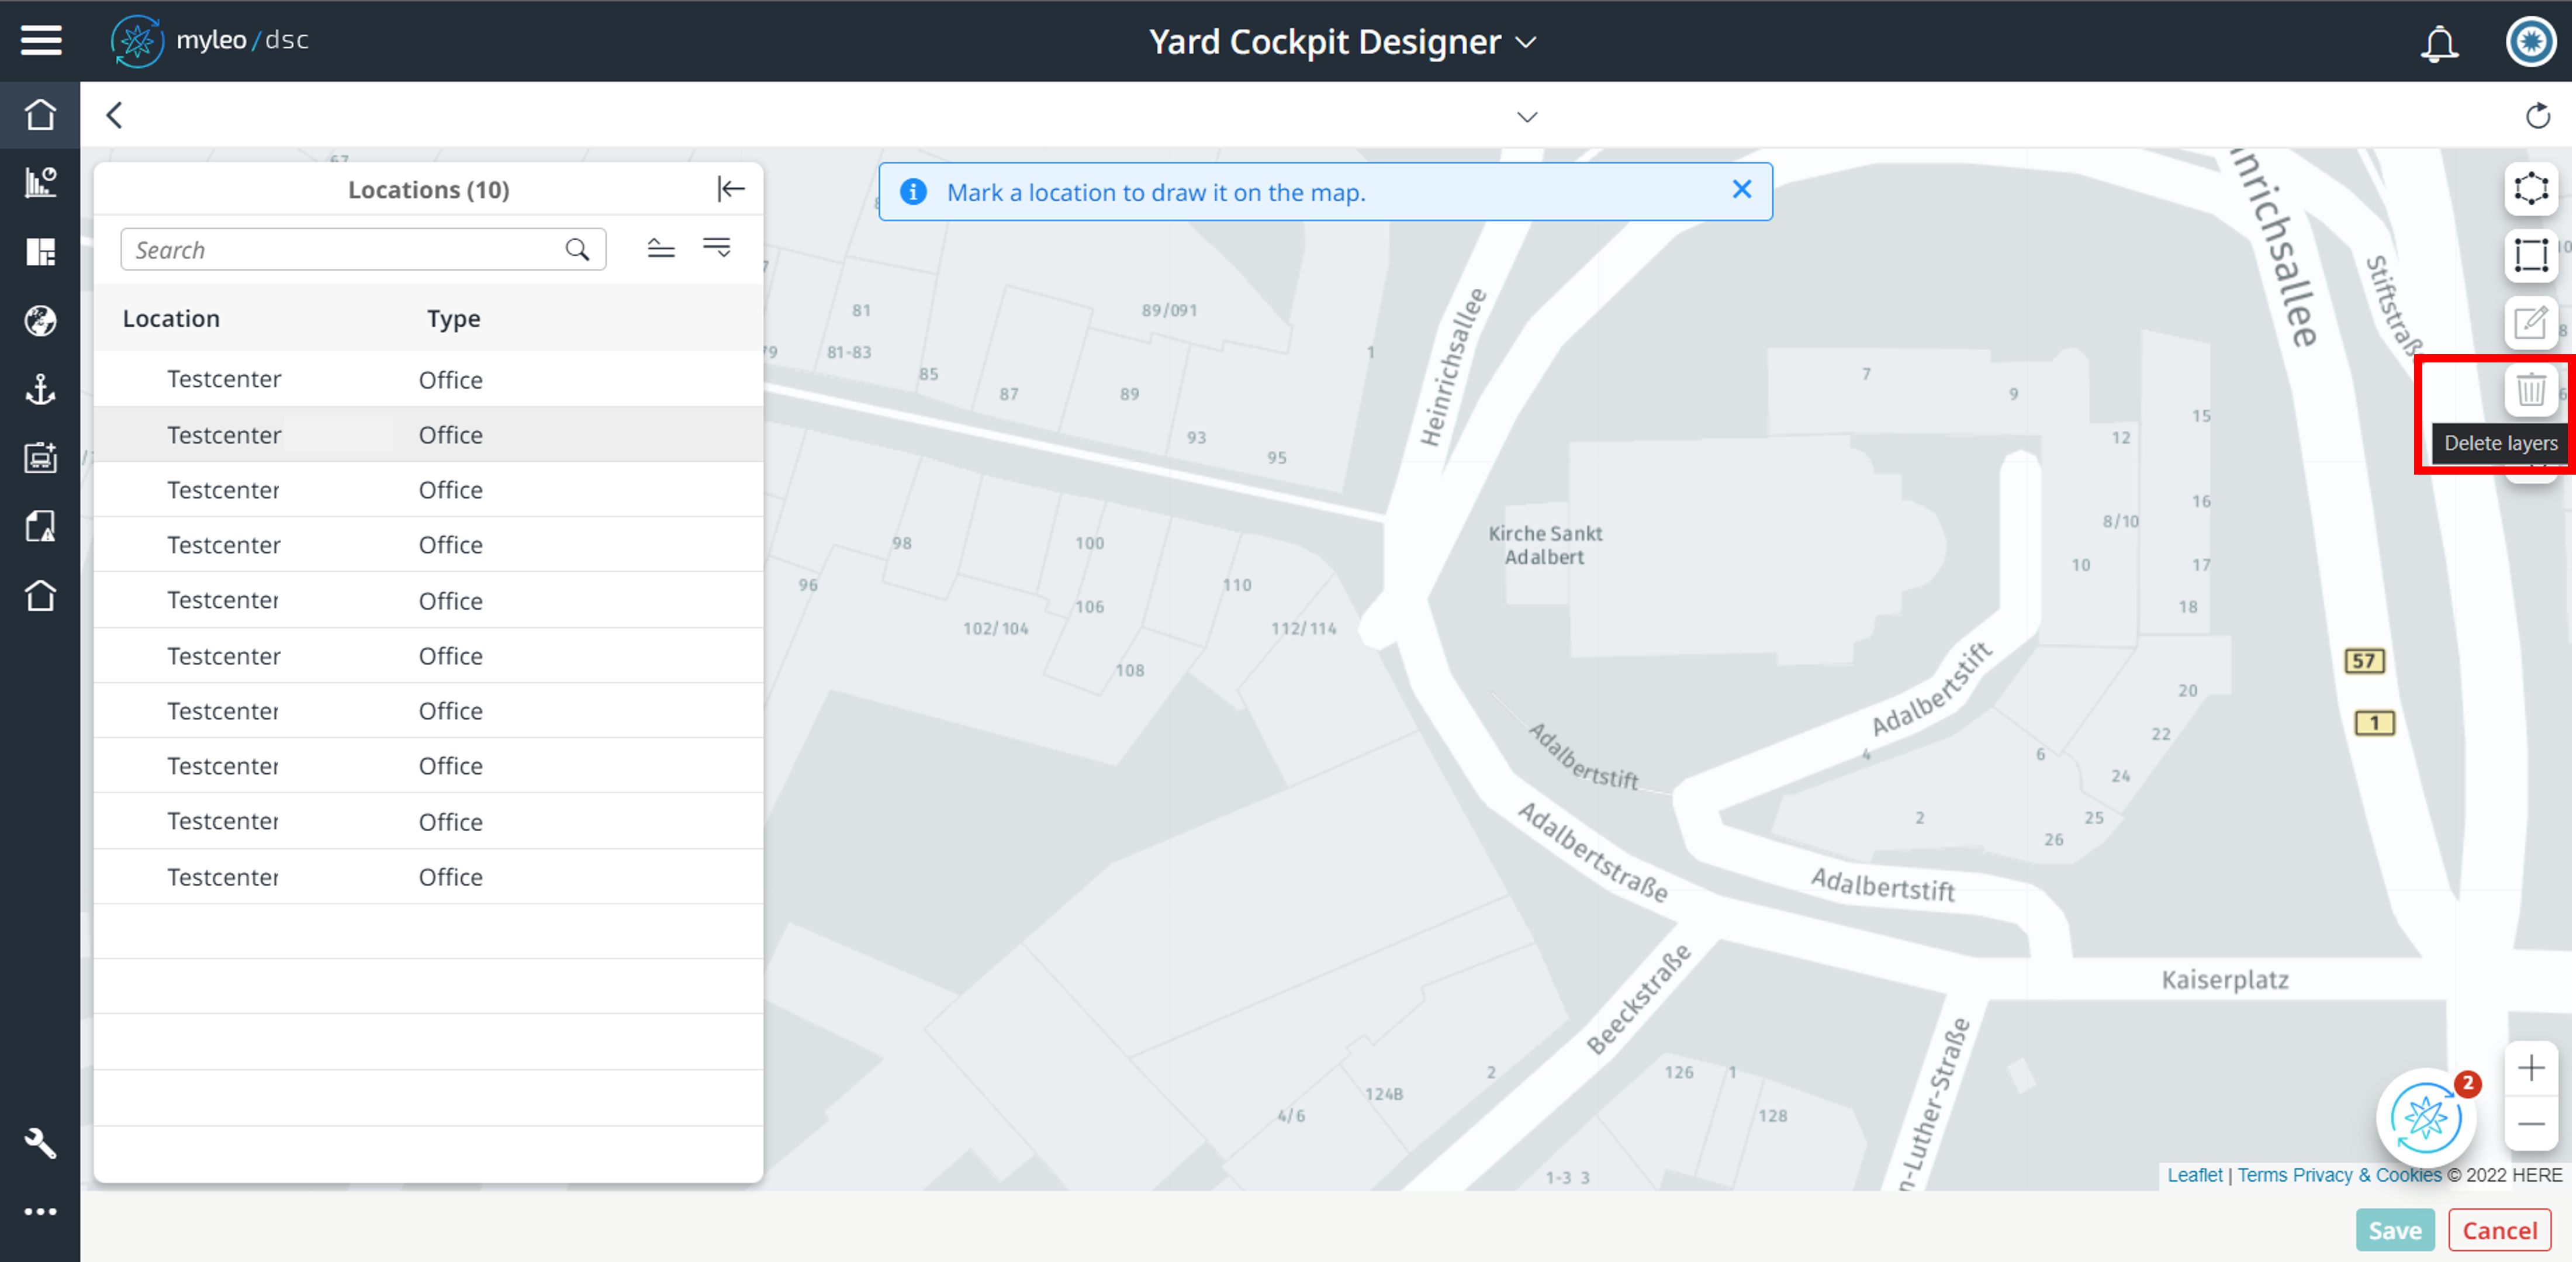Click the Cancel button
The width and height of the screenshot is (2576, 1262).
point(2499,1229)
